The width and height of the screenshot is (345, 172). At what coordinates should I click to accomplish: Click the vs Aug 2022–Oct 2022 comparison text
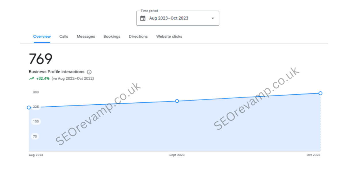(x=73, y=78)
